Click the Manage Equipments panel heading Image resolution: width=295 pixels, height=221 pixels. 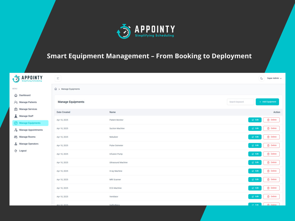[71, 102]
